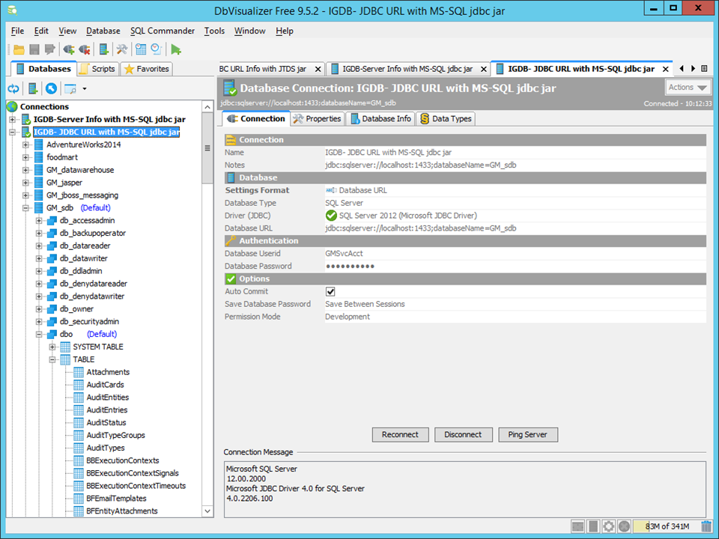Viewport: 719px width, 539px height.
Task: Click the previous tab left arrow
Action: 682,69
